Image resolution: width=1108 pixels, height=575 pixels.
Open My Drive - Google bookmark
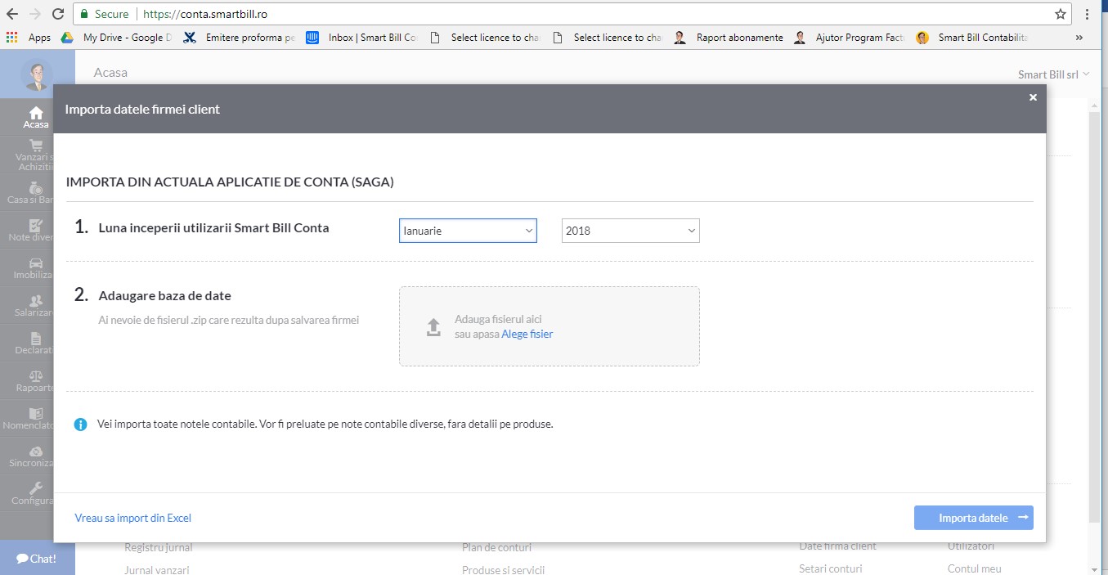[117, 38]
